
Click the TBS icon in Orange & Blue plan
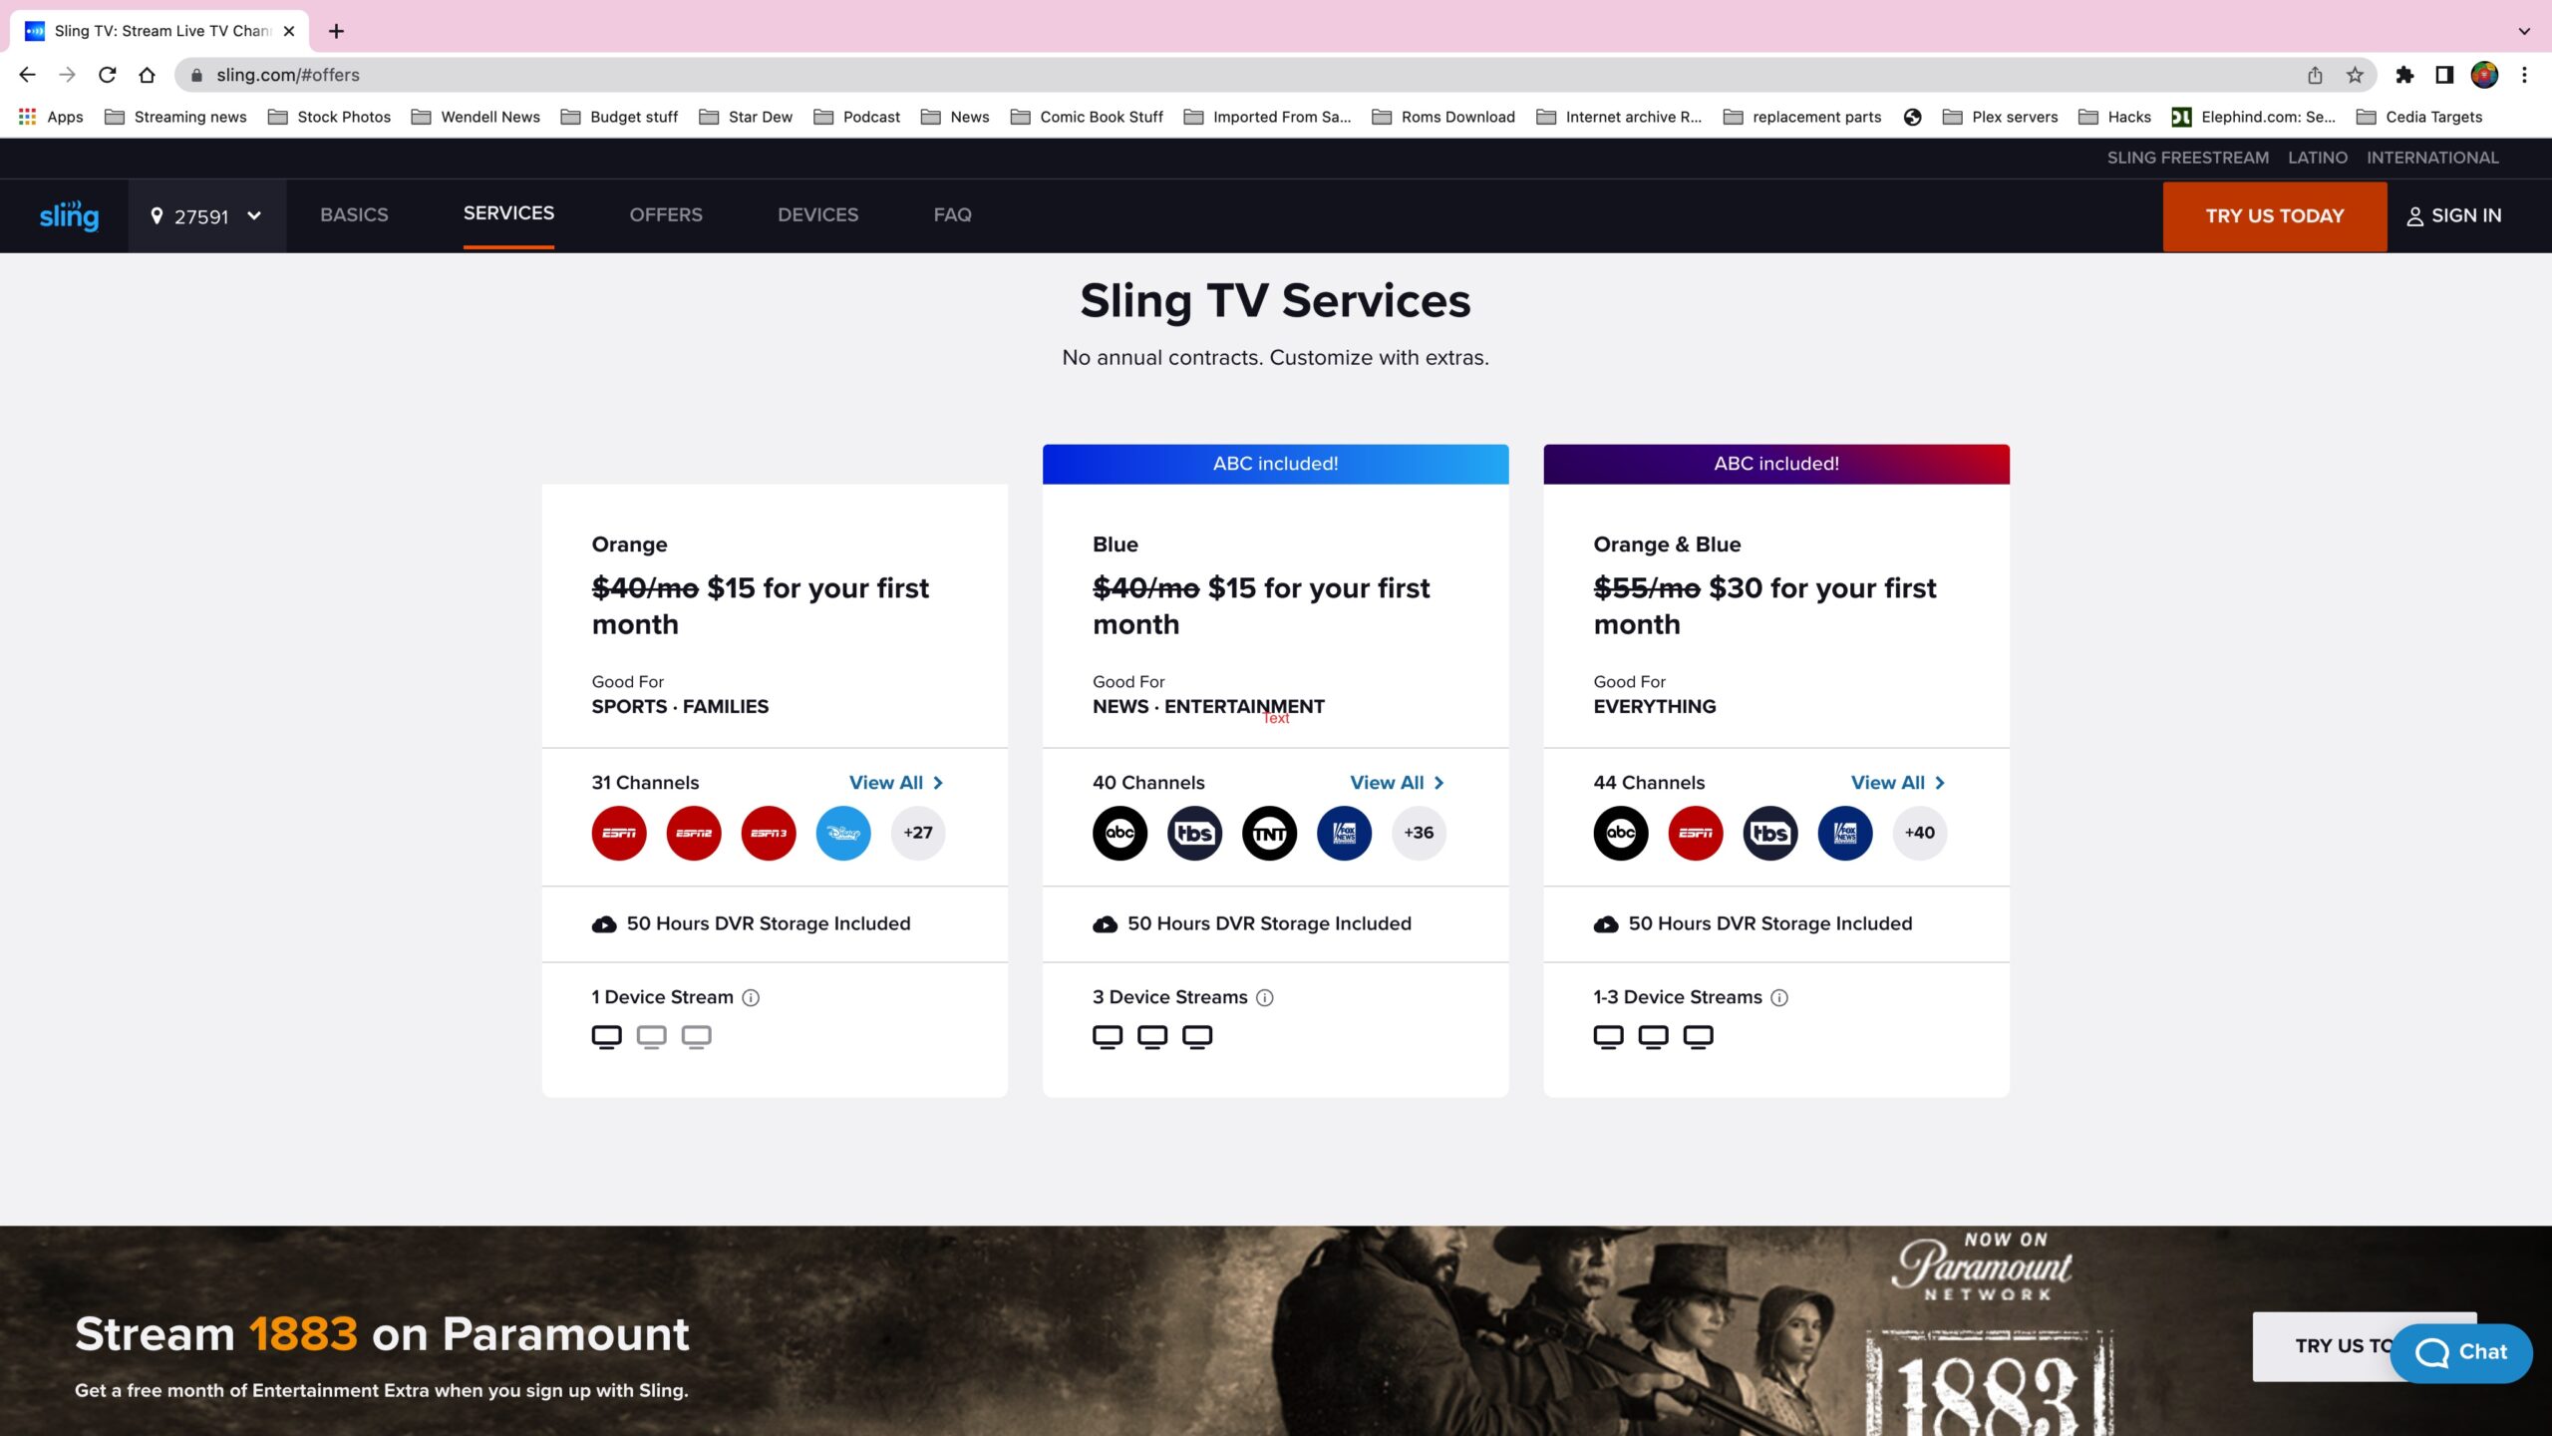[x=1770, y=833]
